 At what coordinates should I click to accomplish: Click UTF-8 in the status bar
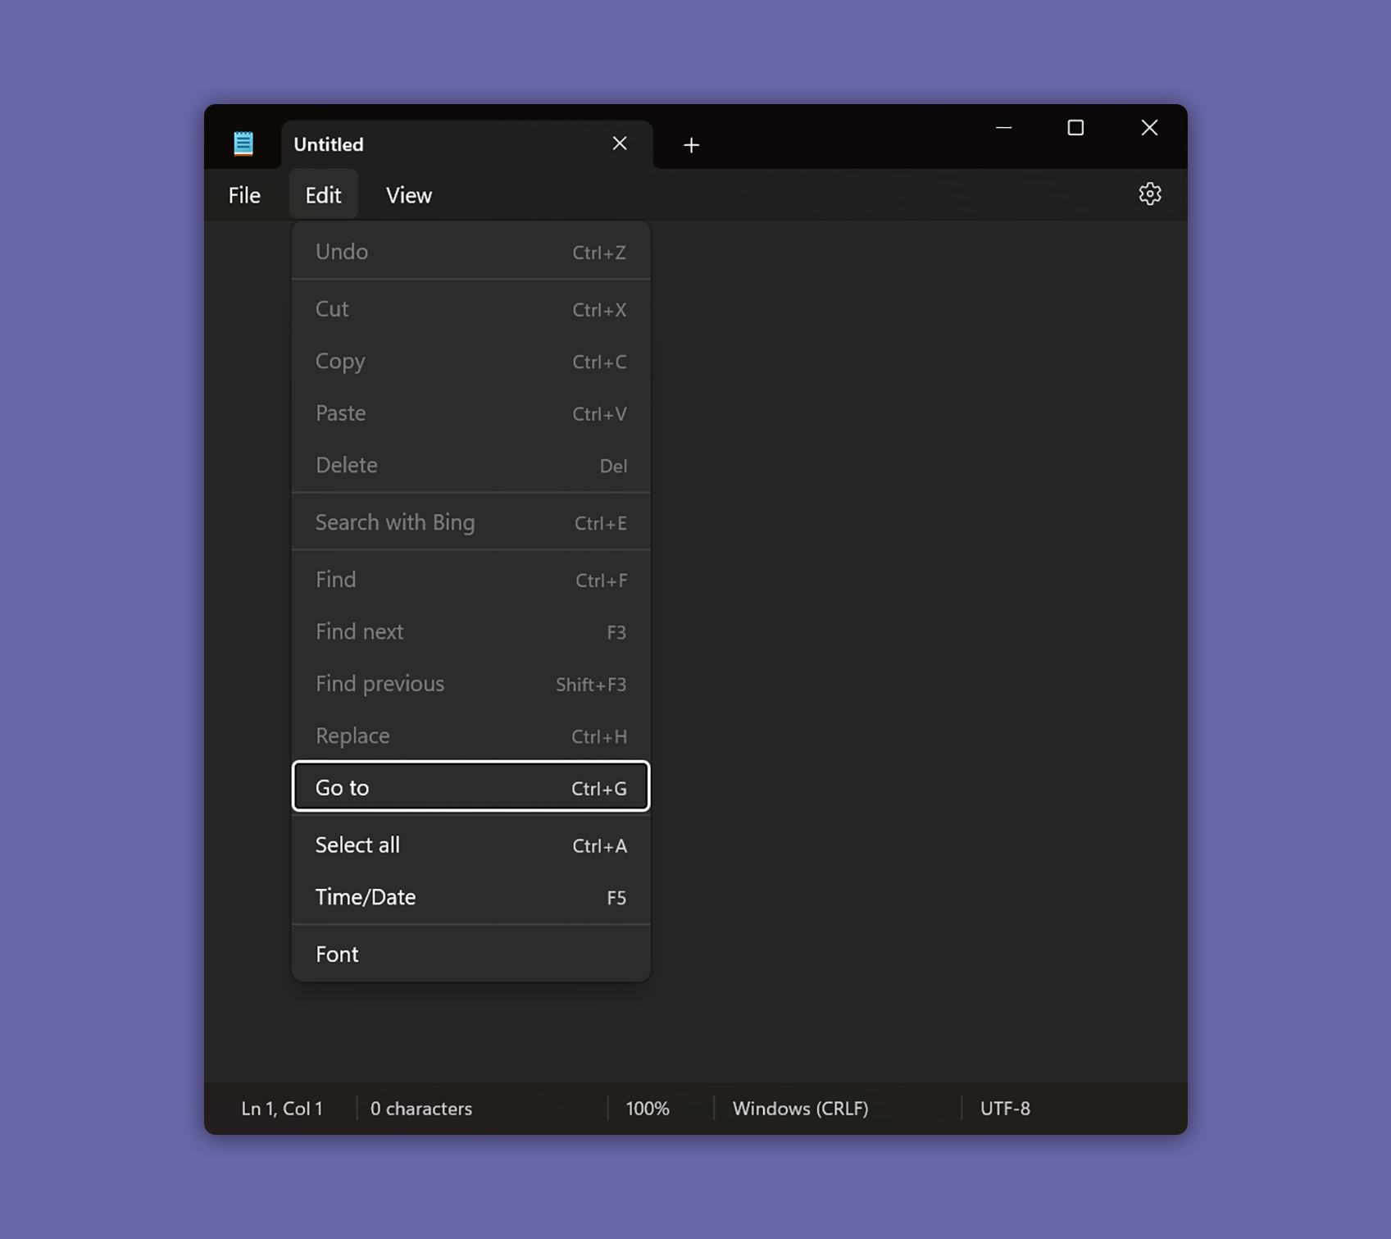click(1004, 1109)
